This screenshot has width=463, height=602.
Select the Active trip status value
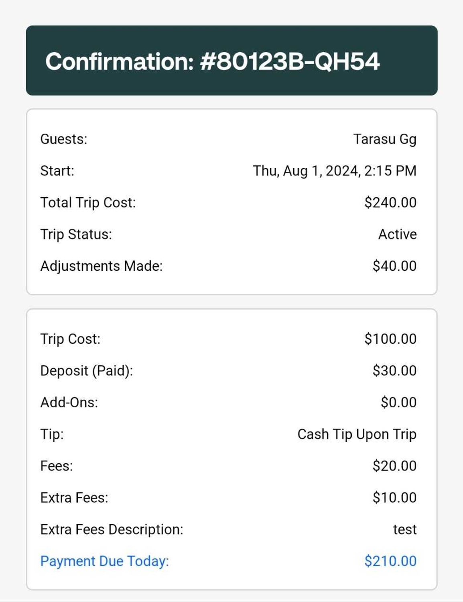tap(397, 234)
